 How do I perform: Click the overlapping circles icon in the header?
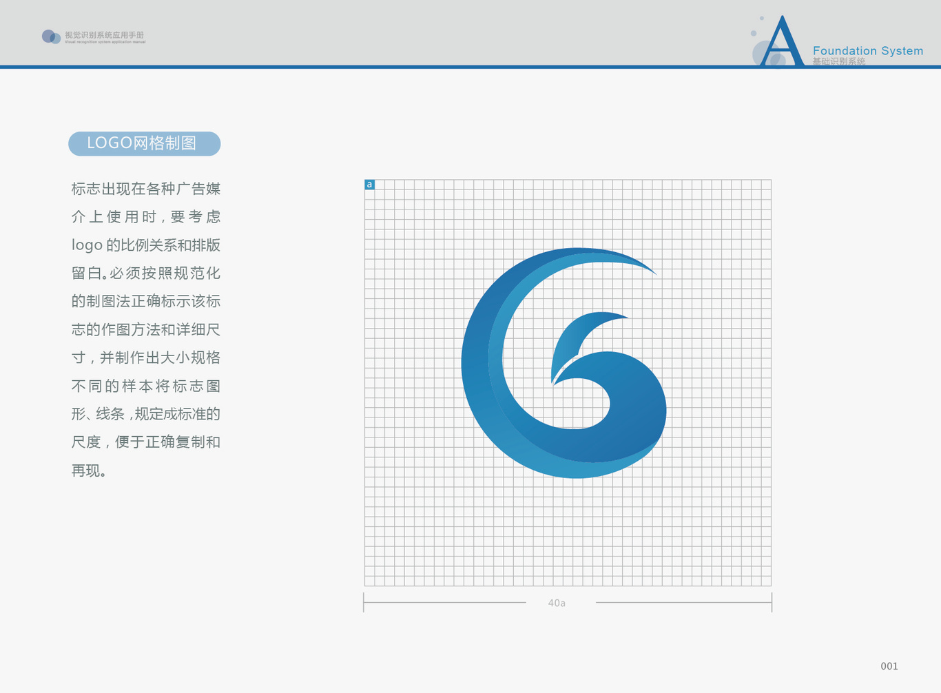point(51,37)
